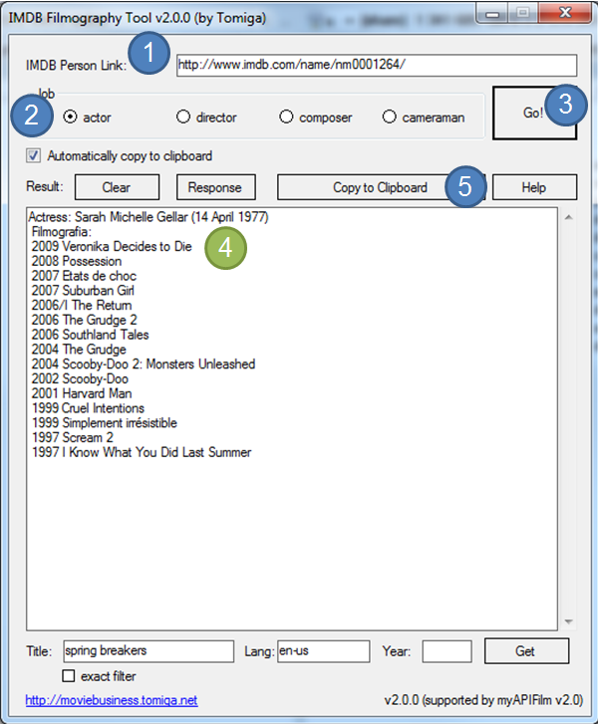Click the Filmografia: line

[62, 231]
